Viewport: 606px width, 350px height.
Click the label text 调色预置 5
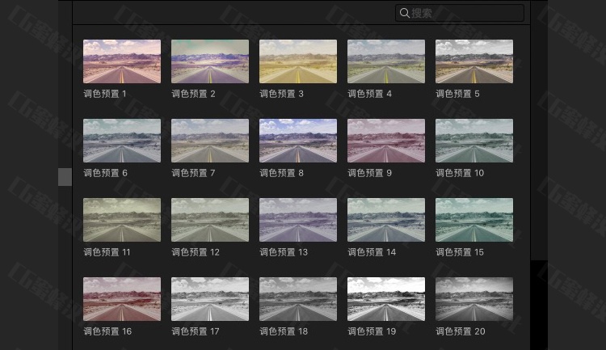457,94
